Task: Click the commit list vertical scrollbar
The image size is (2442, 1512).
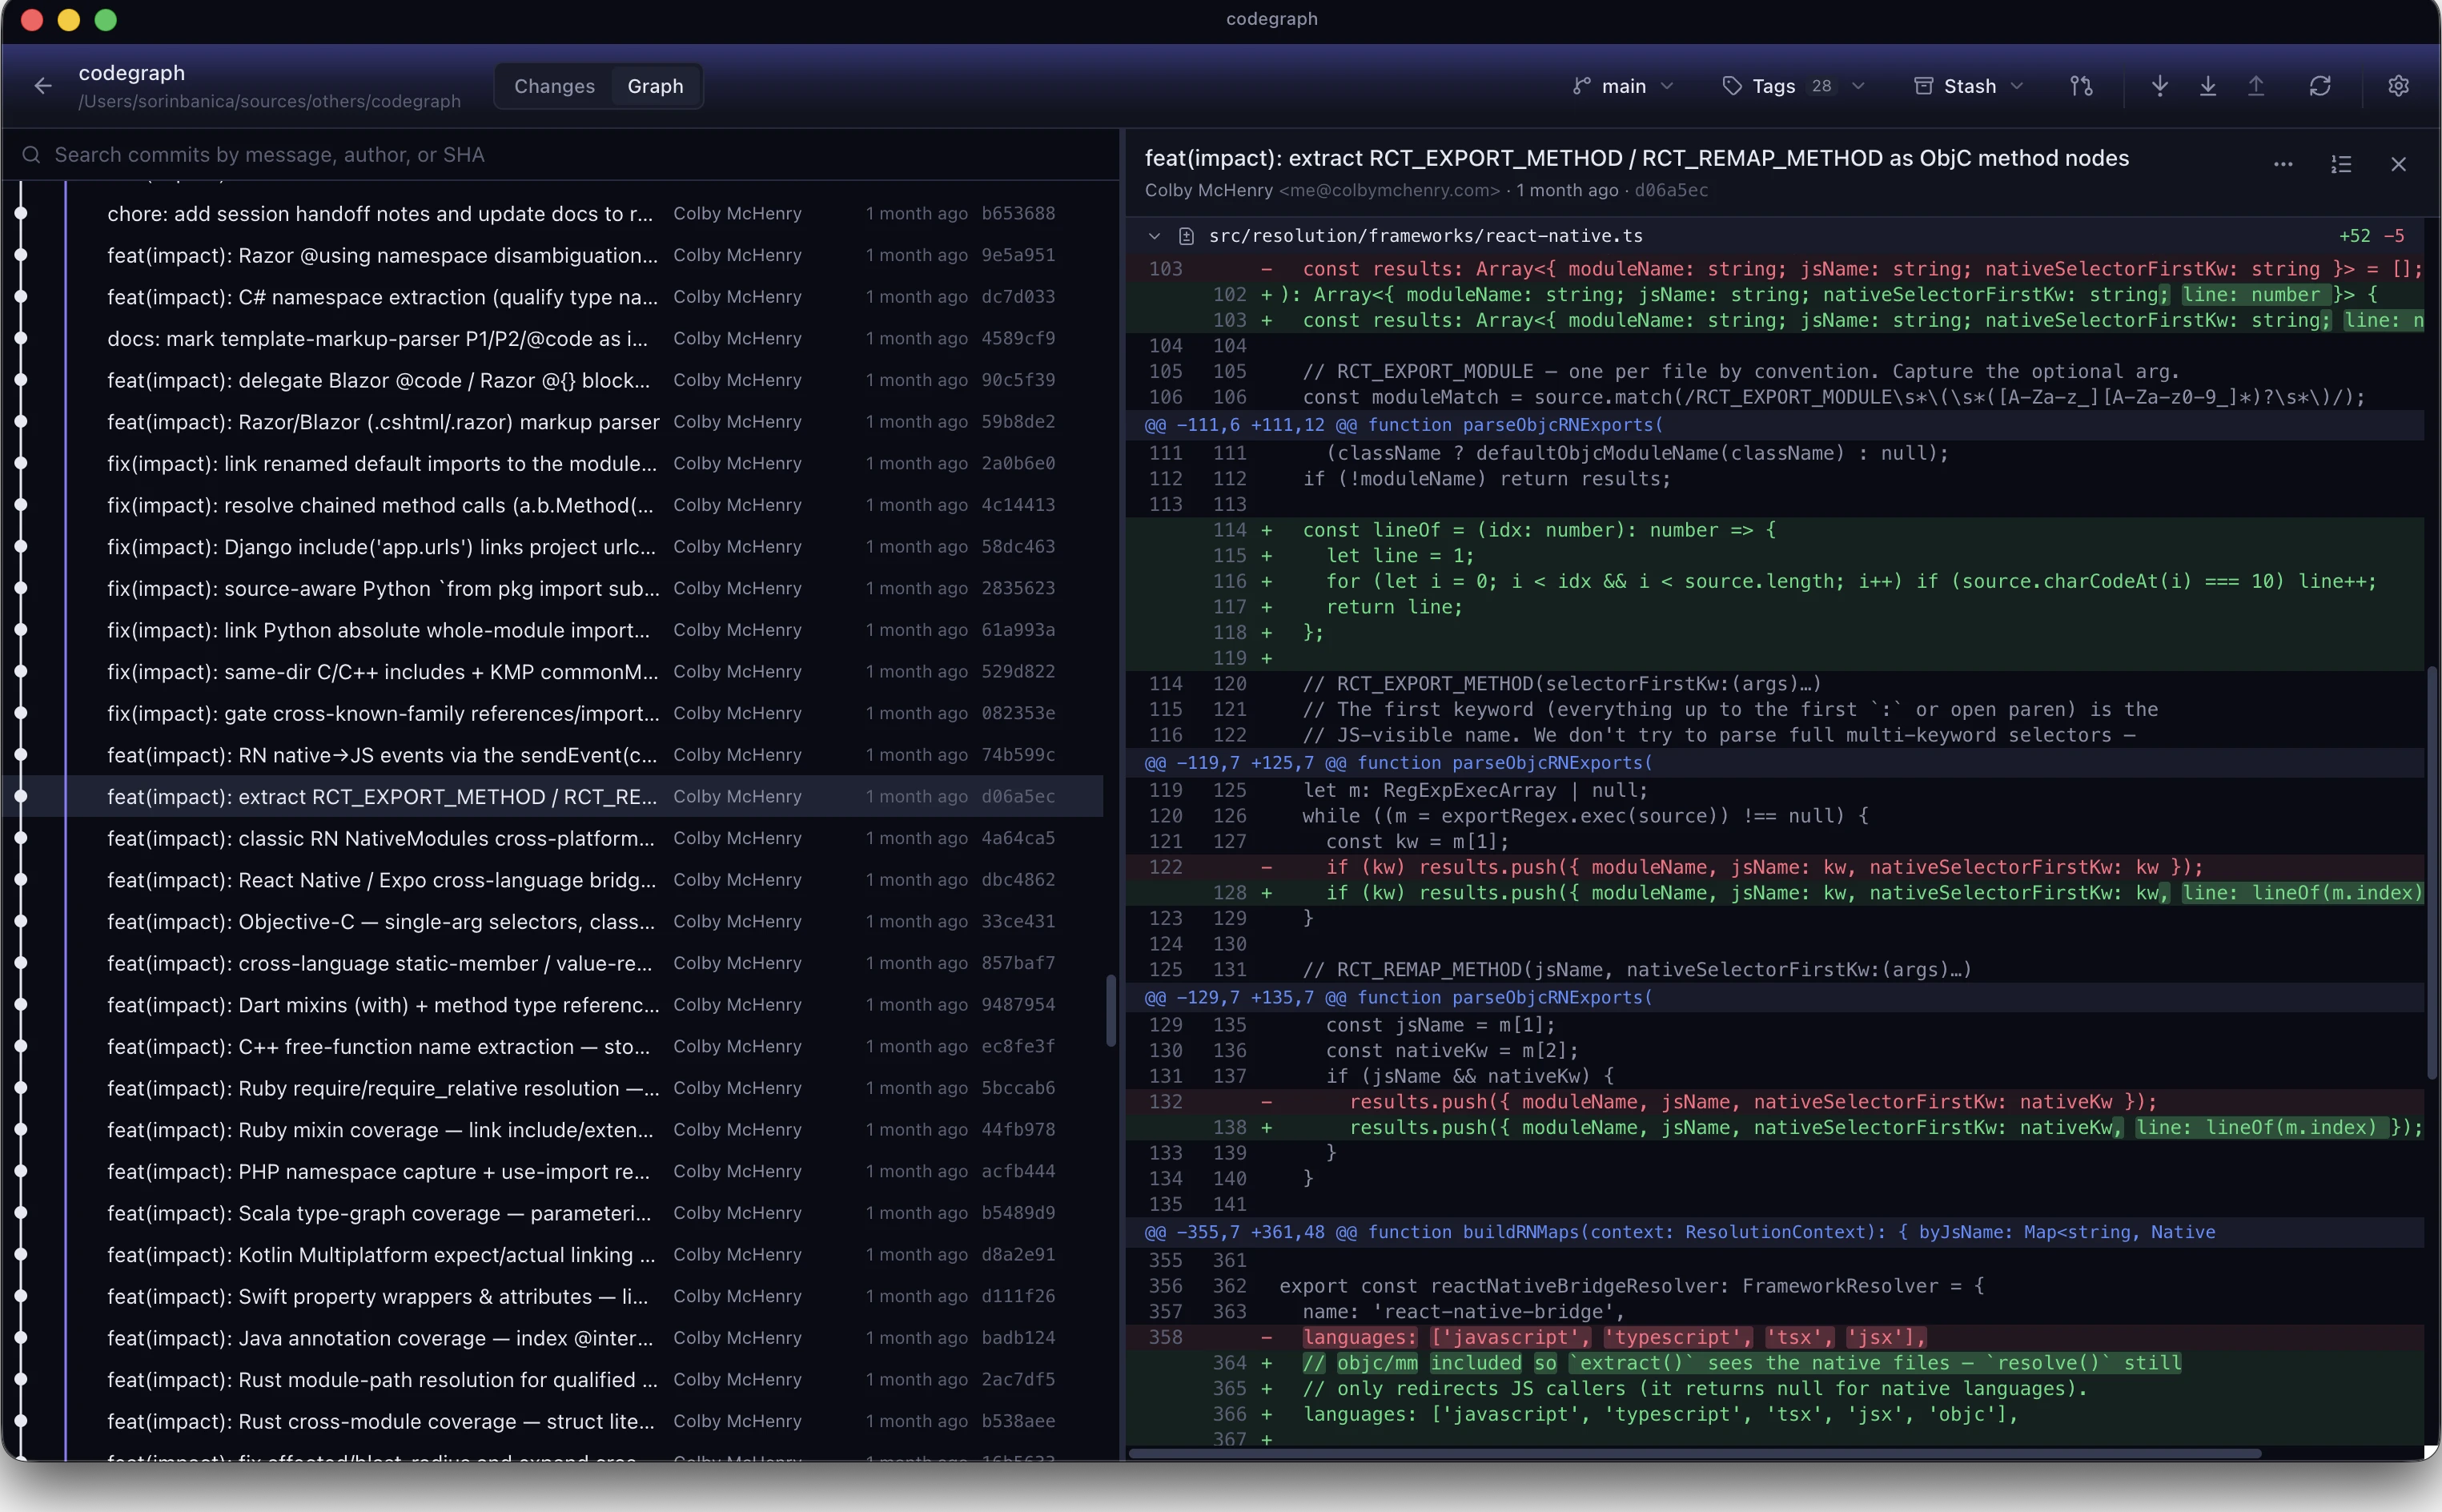Action: point(1110,1010)
